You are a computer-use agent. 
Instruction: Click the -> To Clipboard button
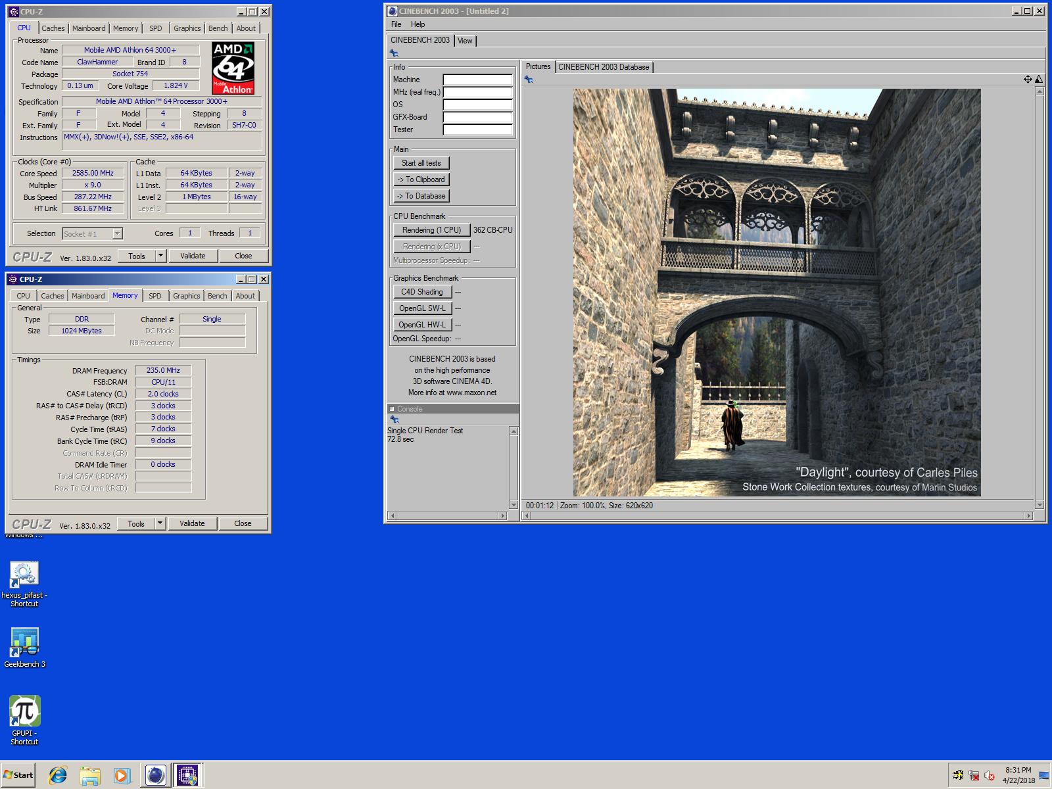(x=421, y=179)
